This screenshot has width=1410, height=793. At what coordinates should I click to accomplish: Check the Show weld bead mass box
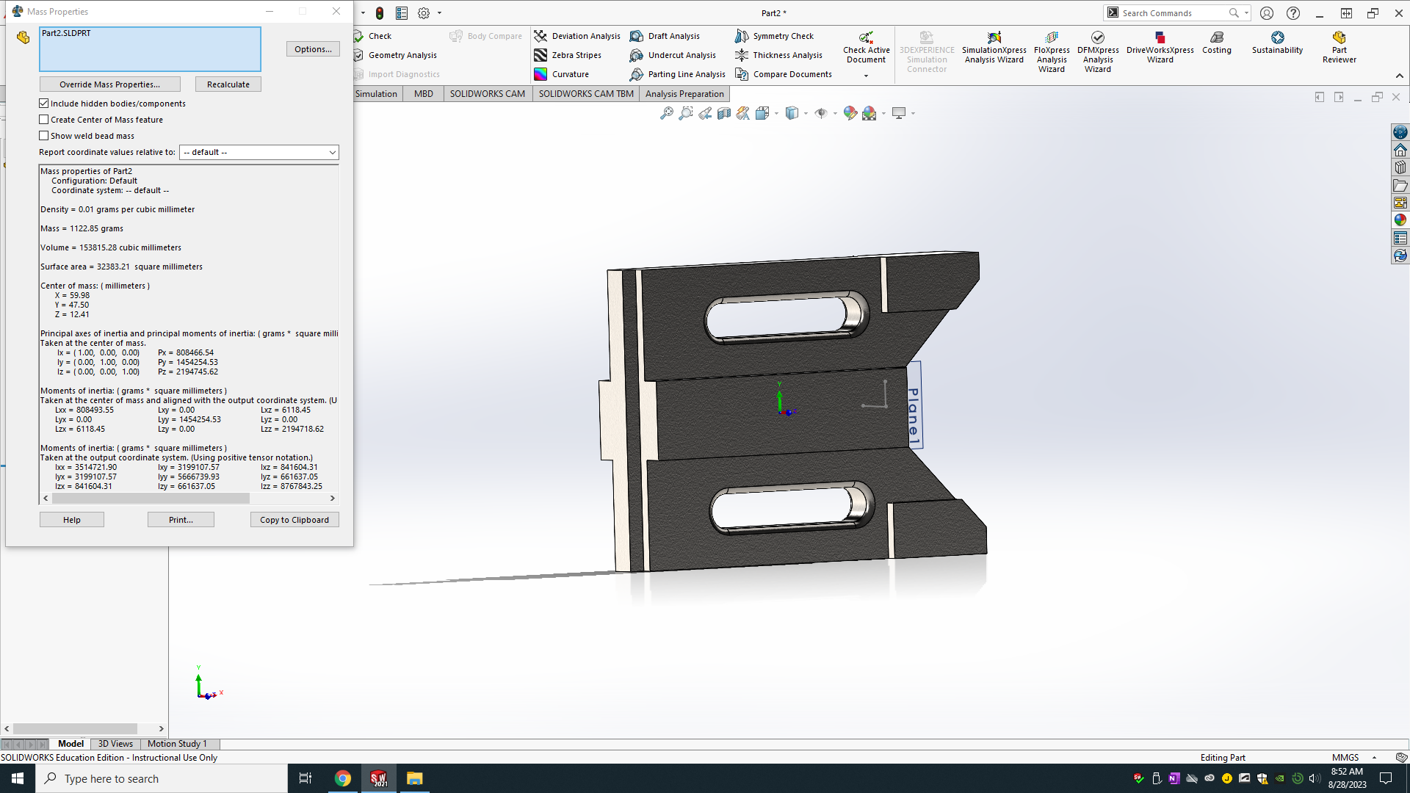click(x=44, y=136)
